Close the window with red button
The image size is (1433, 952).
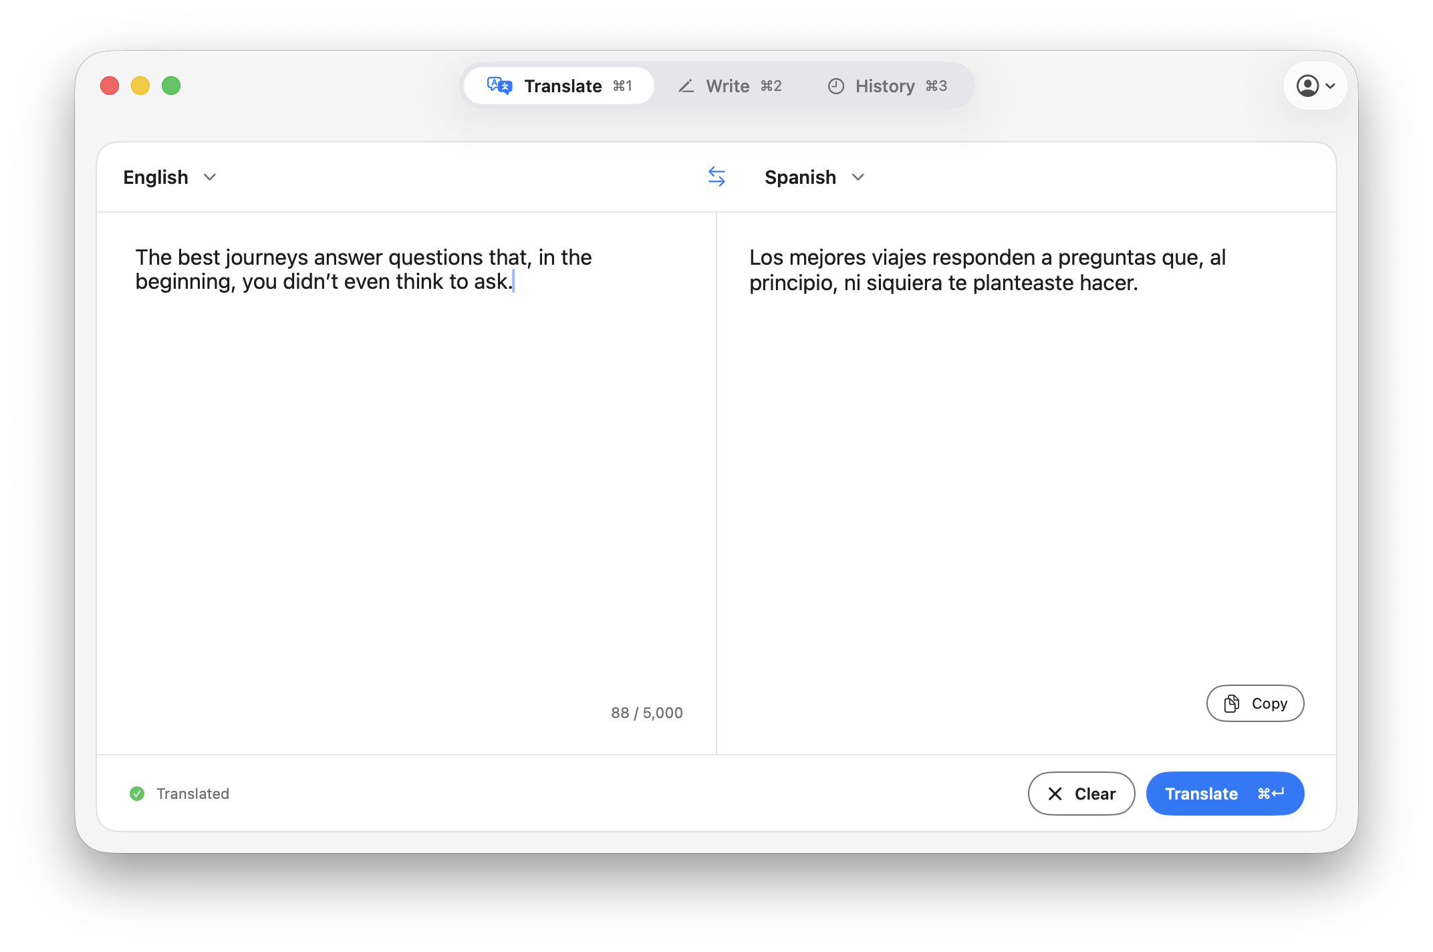tap(110, 86)
